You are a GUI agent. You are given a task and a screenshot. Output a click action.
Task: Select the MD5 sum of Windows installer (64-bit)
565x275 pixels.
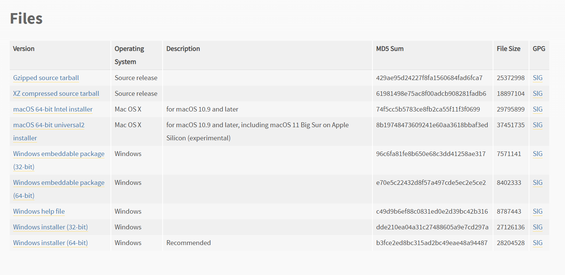(432, 243)
